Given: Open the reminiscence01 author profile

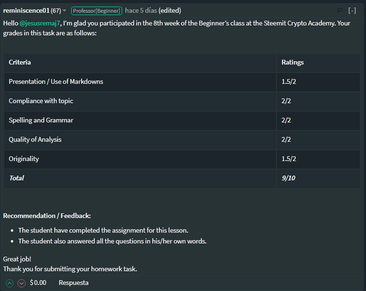Looking at the screenshot, I should [x=26, y=11].
